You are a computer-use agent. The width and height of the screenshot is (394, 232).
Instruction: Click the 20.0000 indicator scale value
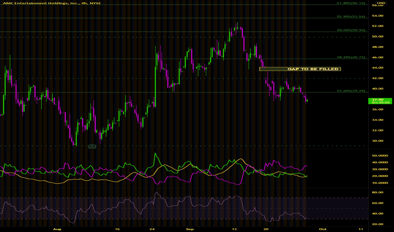pyautogui.click(x=380, y=176)
